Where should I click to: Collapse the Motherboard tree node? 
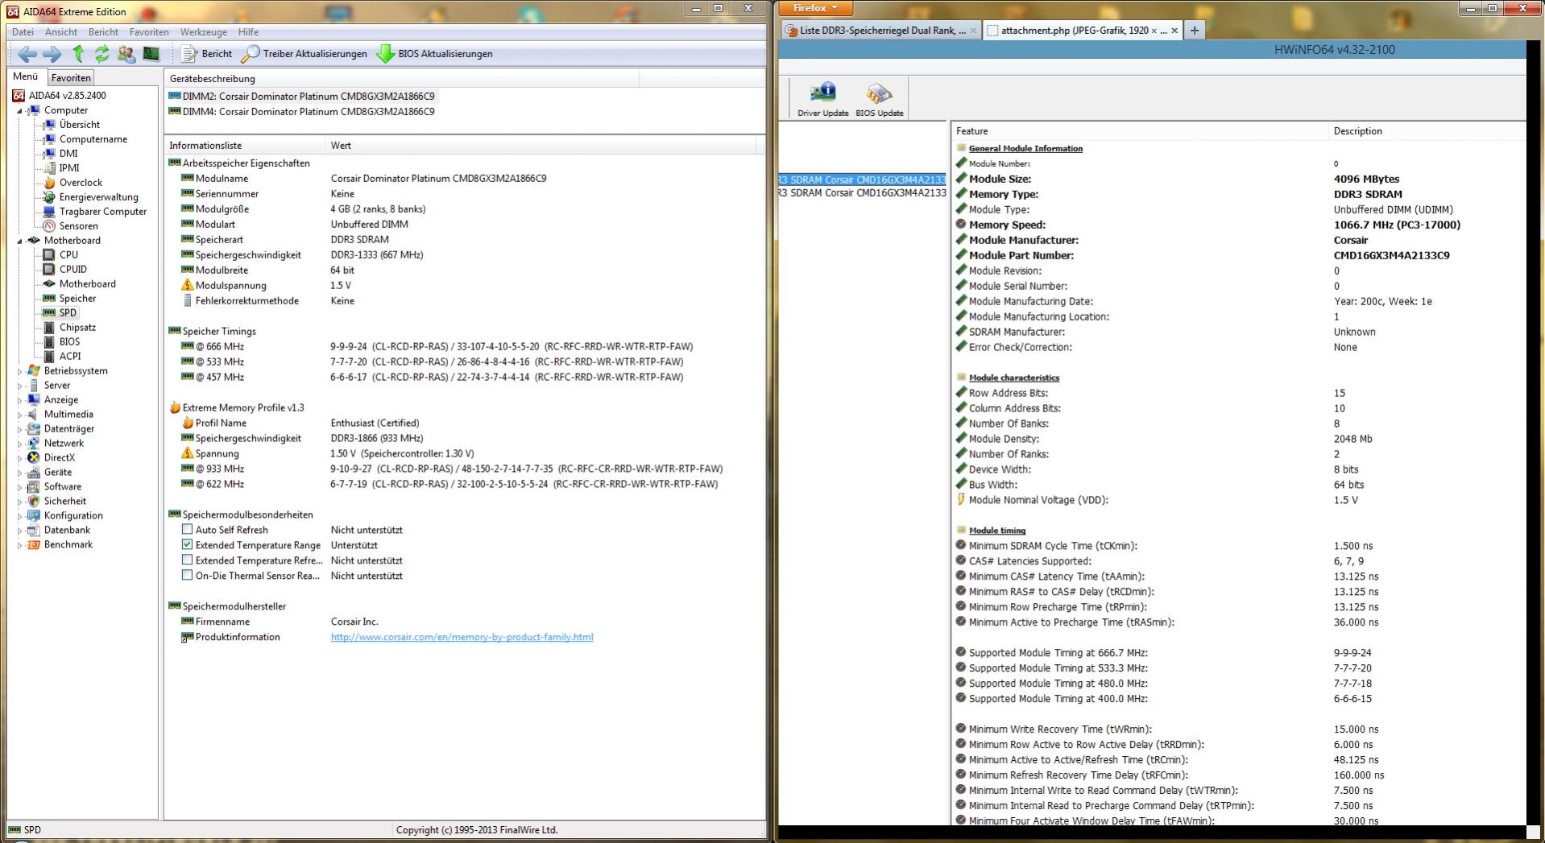[20, 241]
